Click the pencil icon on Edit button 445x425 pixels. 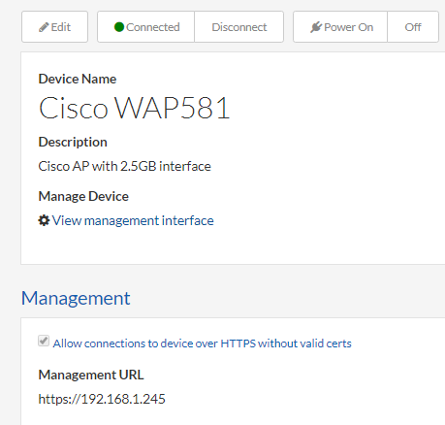[44, 27]
